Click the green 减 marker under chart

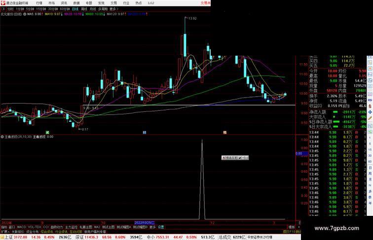pos(47,133)
